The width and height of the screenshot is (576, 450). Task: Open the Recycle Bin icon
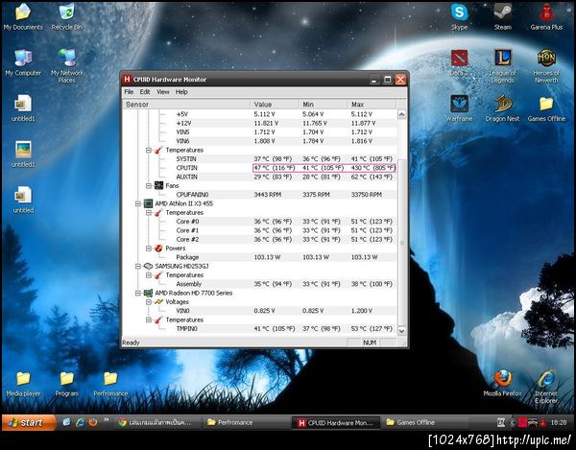[x=66, y=16]
